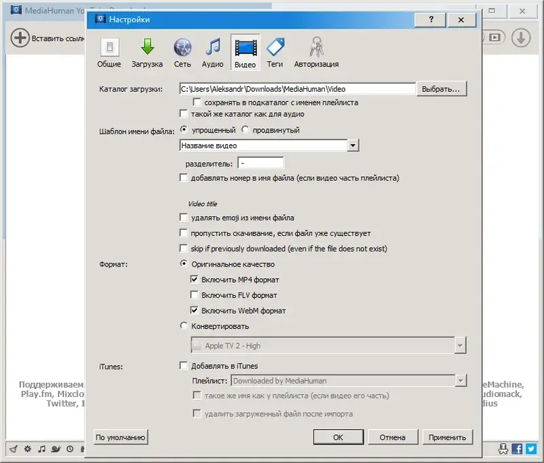
Task: Click the gear preferences icon in bottom toolbar
Action: pyautogui.click(x=27, y=449)
